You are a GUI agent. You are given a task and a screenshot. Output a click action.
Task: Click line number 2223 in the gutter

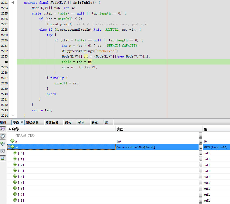pos(4,3)
